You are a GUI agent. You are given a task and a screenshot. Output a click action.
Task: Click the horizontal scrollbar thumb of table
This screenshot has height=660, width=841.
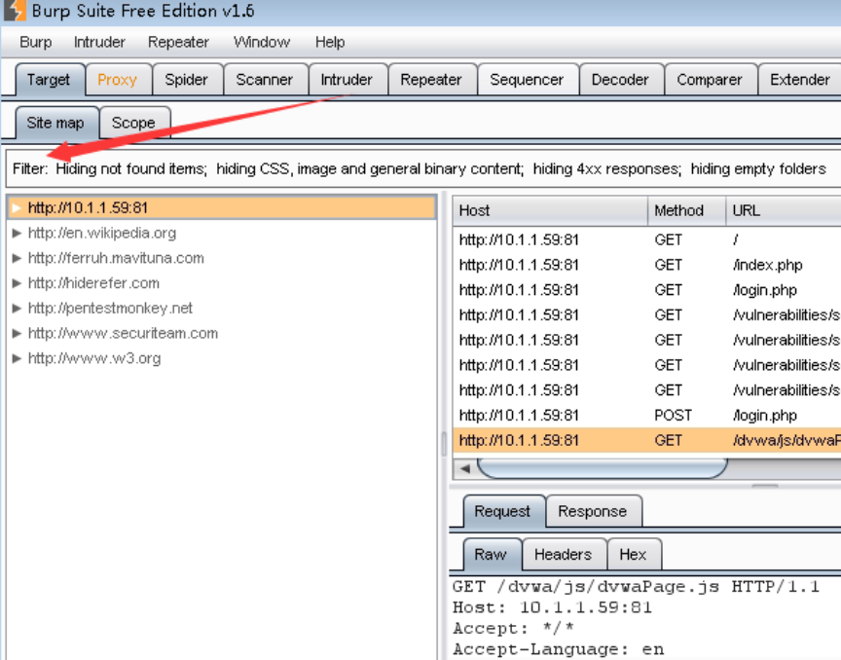coord(602,468)
